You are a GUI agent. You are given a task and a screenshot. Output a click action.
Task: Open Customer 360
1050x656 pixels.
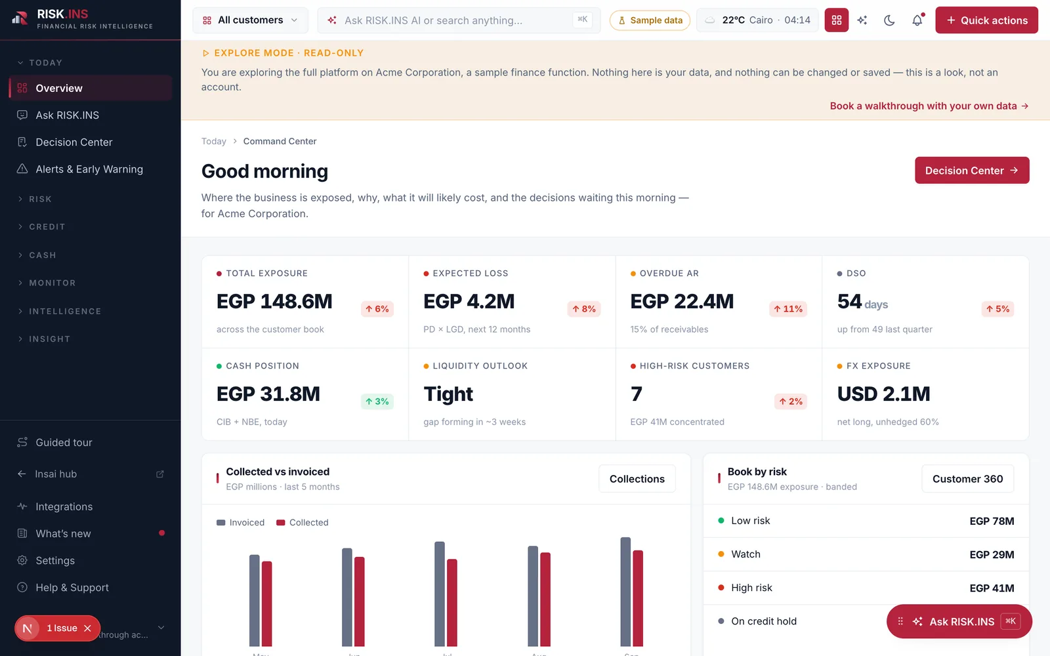[967, 479]
